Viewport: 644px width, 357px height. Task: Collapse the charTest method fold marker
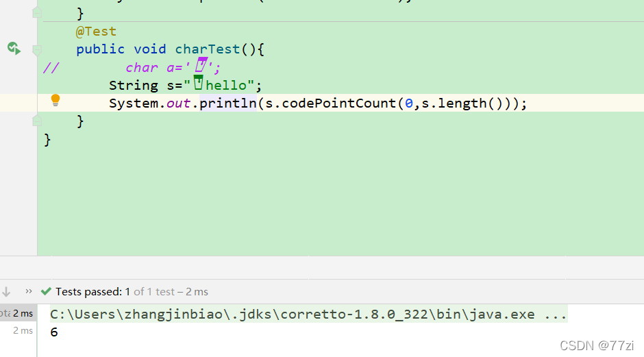pyautogui.click(x=37, y=50)
